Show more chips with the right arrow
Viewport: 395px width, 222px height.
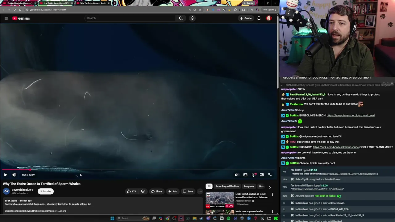(x=270, y=187)
